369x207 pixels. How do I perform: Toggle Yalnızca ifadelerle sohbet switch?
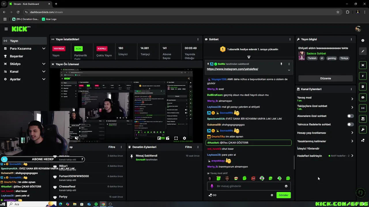tap(350, 124)
